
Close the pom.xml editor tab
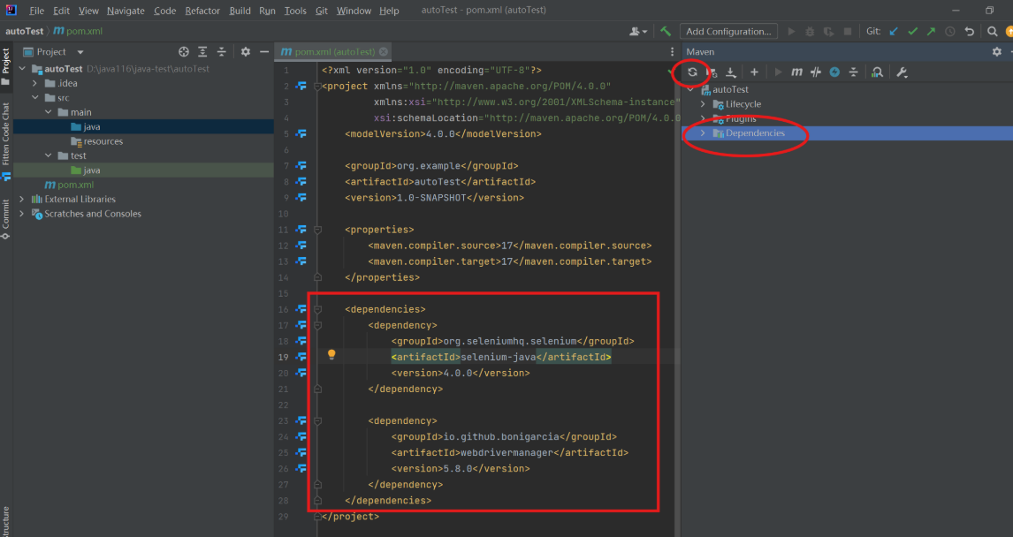coord(384,51)
